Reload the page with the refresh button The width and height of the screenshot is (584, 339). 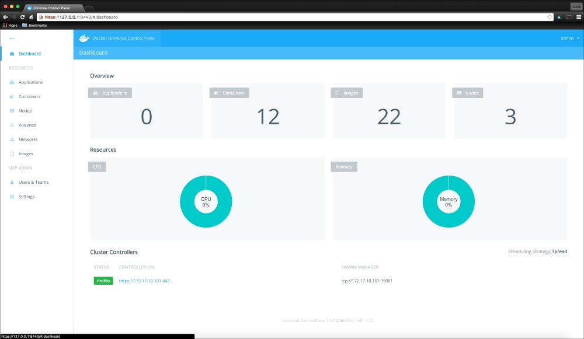[x=22, y=17]
